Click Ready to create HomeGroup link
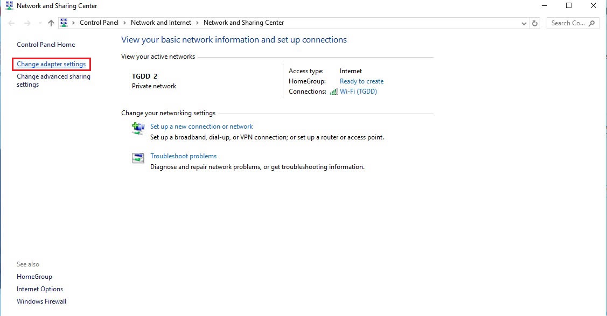 pyautogui.click(x=361, y=81)
